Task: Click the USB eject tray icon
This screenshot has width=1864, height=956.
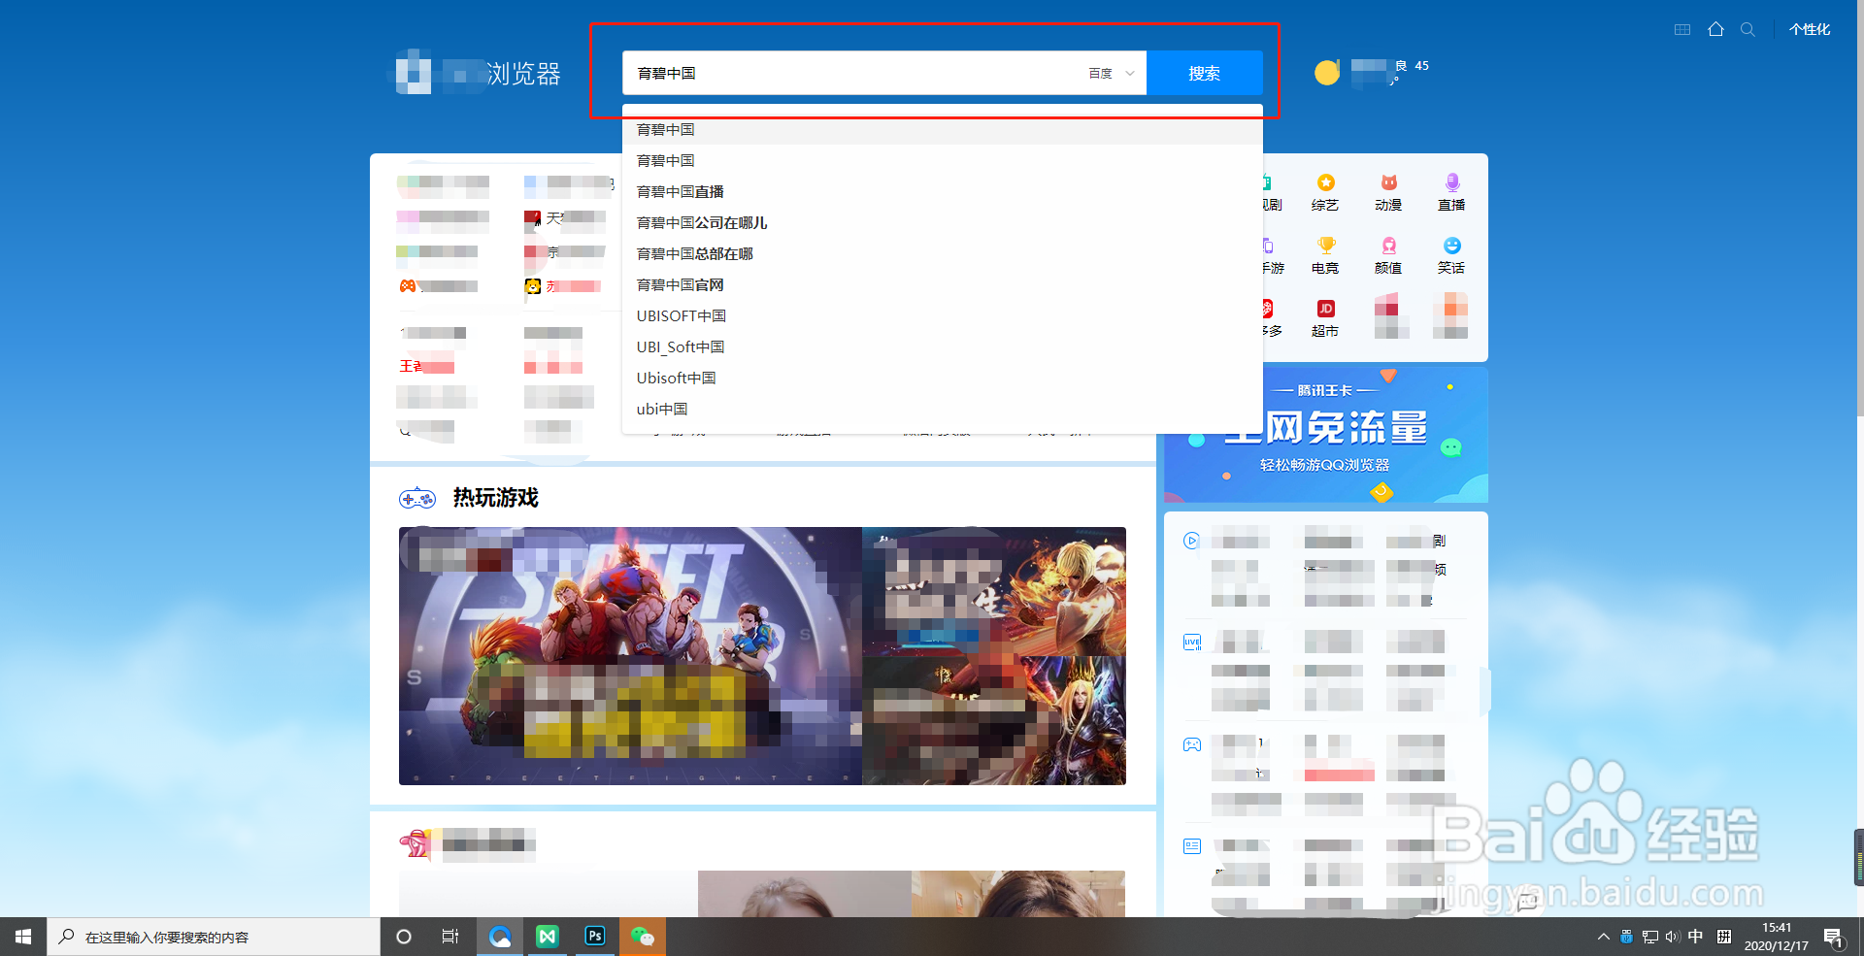Action: (x=1626, y=937)
